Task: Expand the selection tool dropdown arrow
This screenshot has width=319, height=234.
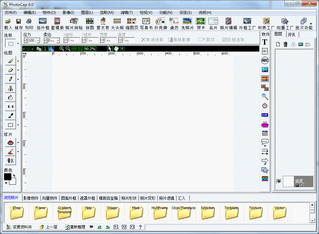Action: (x=18, y=43)
